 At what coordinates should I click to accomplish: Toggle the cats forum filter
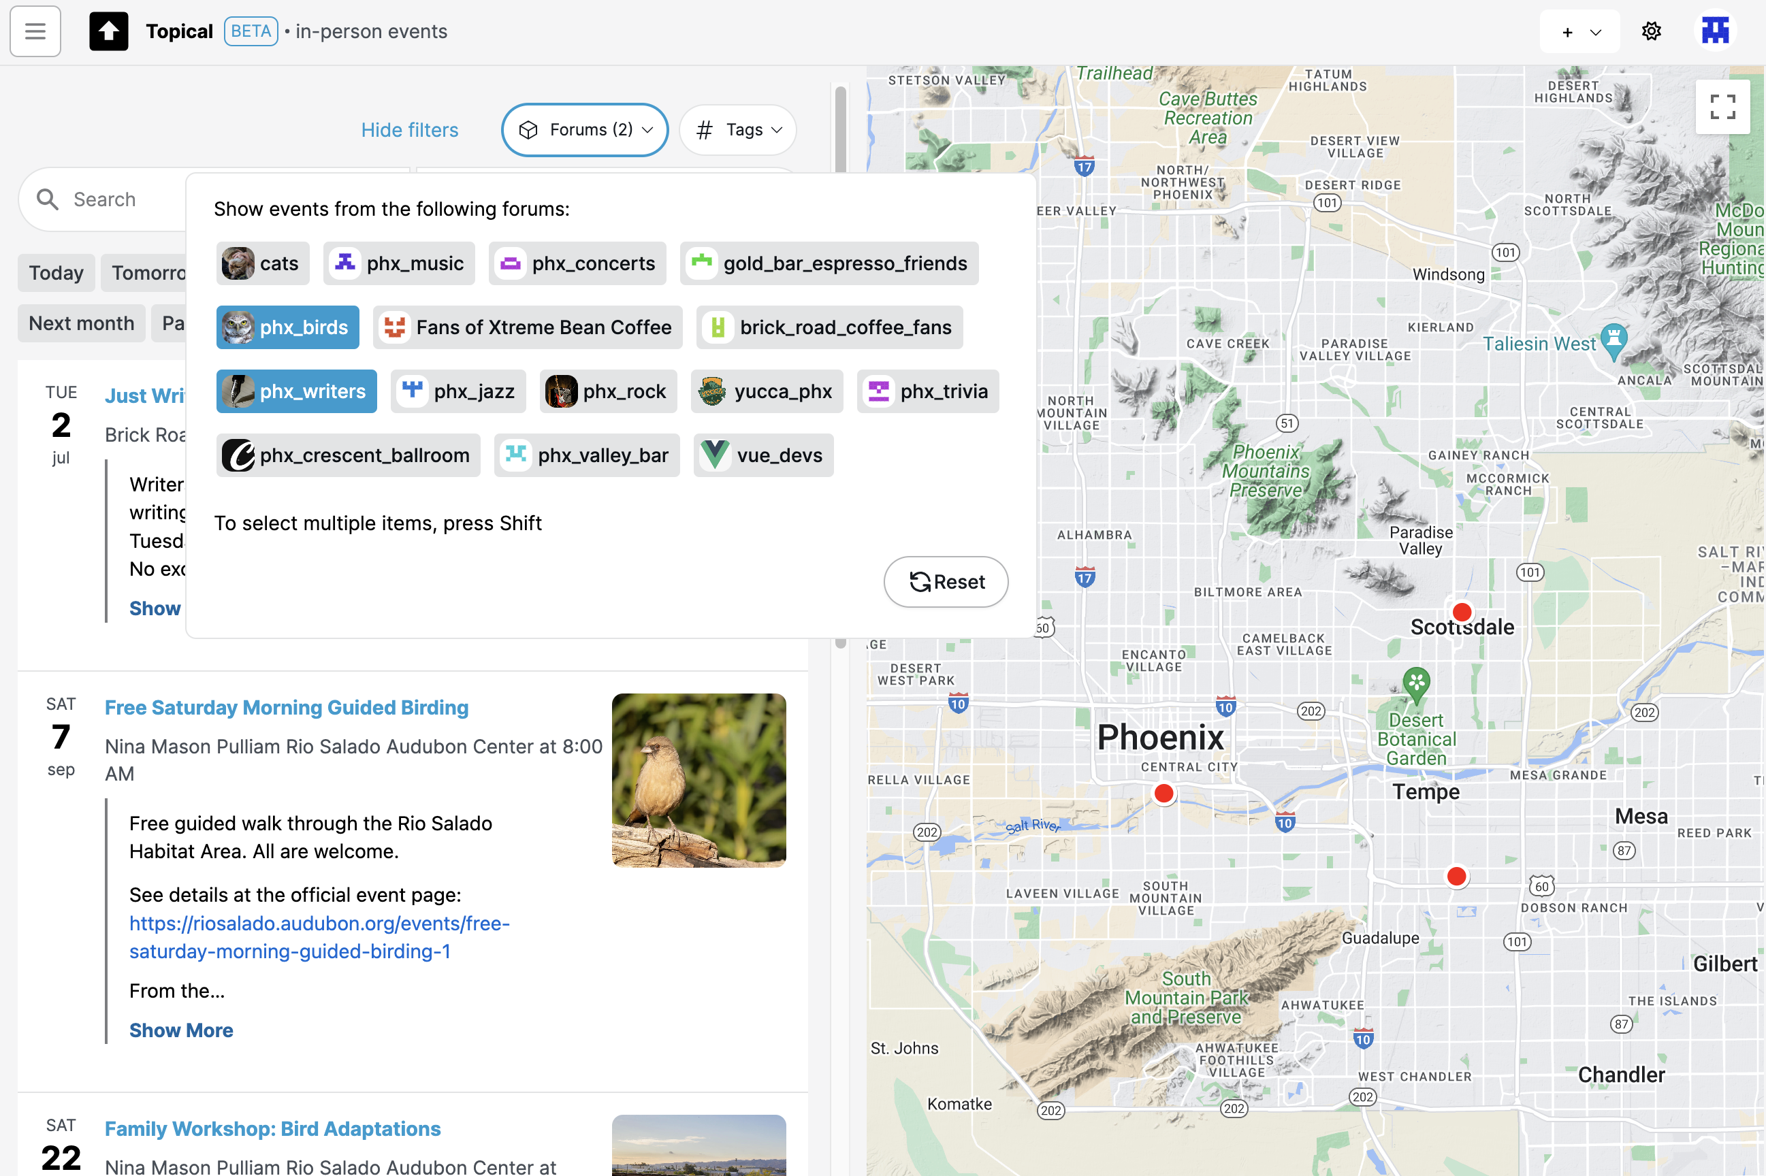(x=263, y=263)
